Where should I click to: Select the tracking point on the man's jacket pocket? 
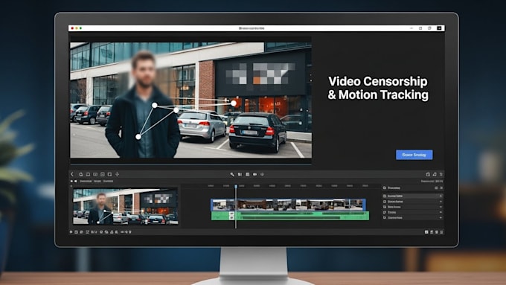coord(138,137)
